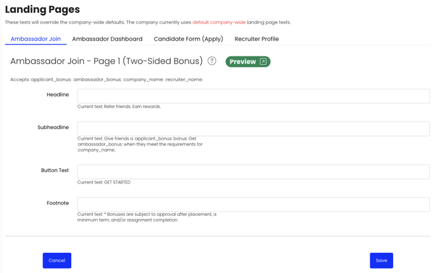437x273 pixels.
Task: Click the Landing Pages page heading
Action: [x=43, y=10]
